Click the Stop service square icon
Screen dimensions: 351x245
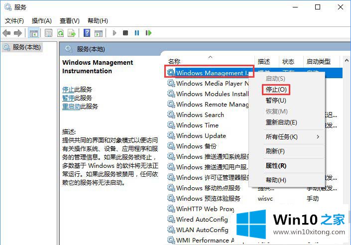click(125, 33)
